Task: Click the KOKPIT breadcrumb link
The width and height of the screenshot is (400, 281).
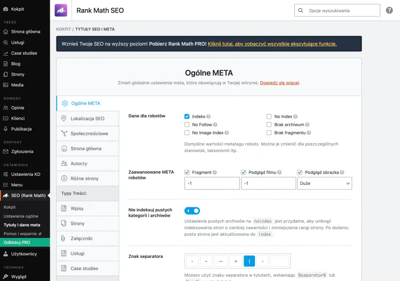Action: click(x=63, y=29)
